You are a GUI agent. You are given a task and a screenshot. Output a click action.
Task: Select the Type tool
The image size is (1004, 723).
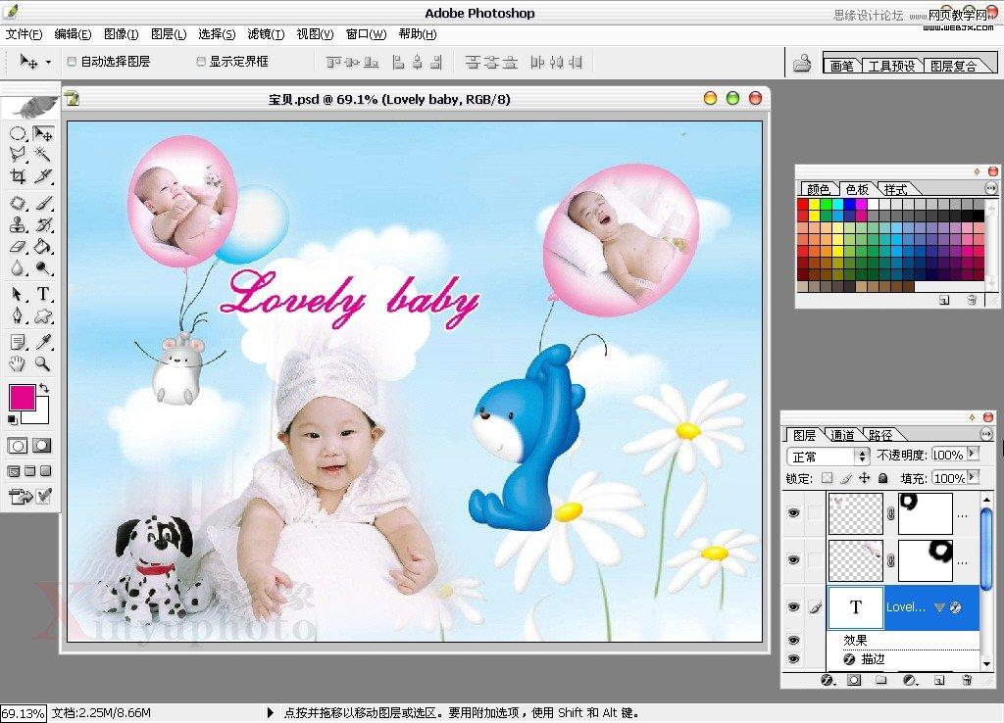[x=42, y=293]
